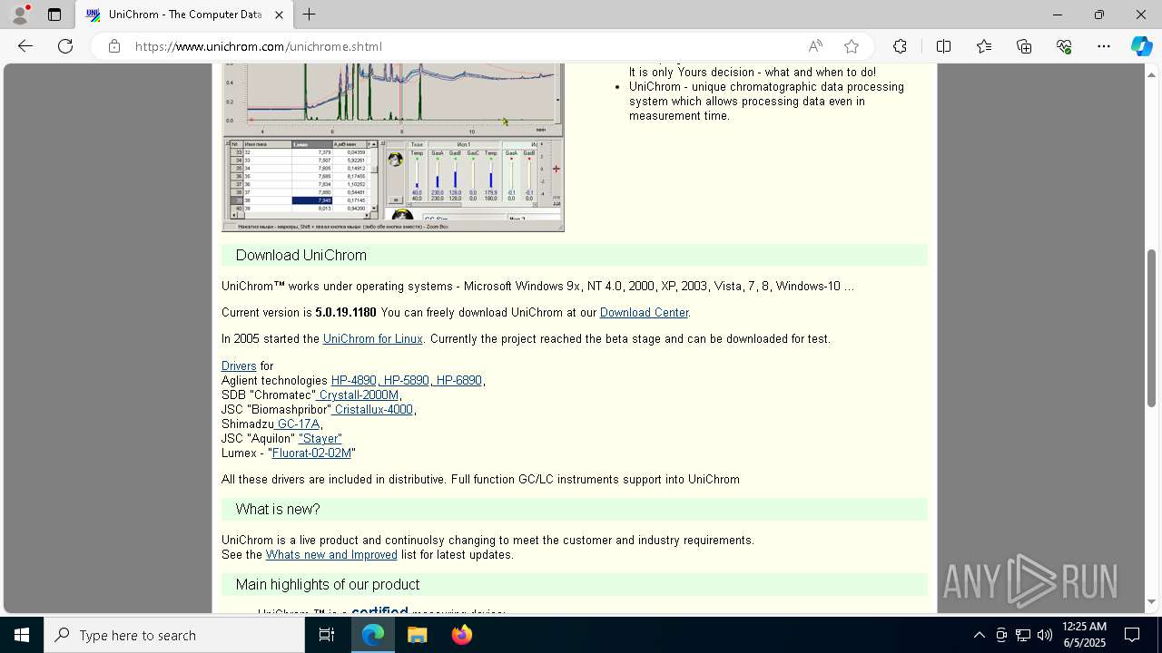
Task: Close the UniChrom tab
Action: (x=279, y=15)
